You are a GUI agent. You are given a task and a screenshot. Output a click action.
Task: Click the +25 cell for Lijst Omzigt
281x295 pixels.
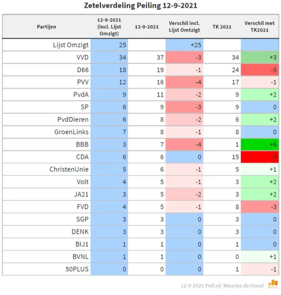(x=184, y=45)
